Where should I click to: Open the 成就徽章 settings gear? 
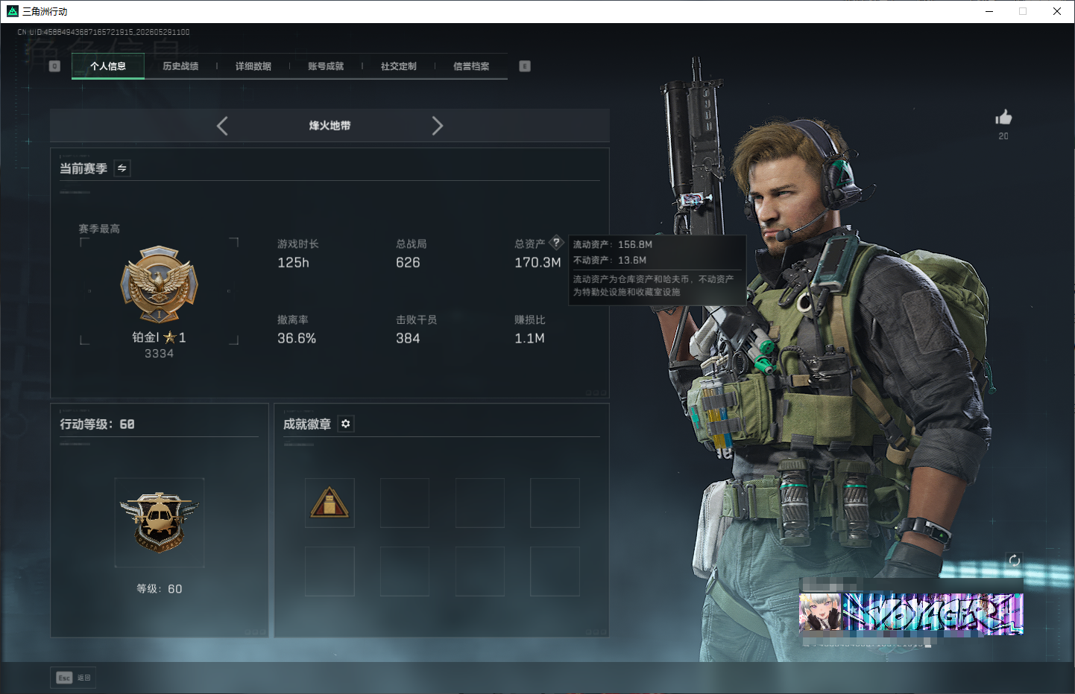(345, 424)
